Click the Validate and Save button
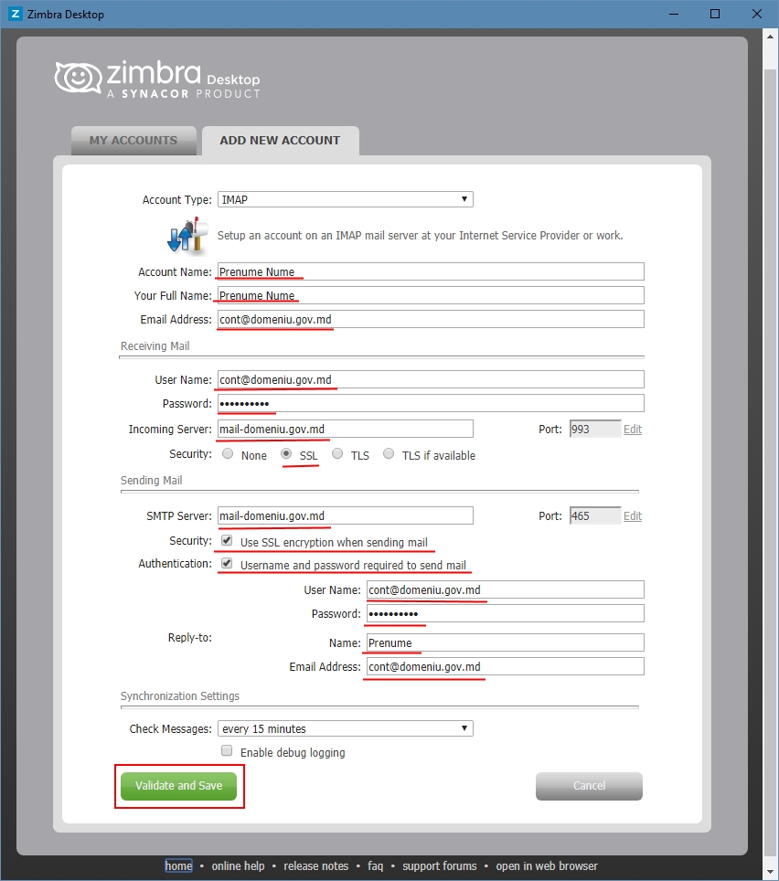Screen dimensions: 779x881 179,786
